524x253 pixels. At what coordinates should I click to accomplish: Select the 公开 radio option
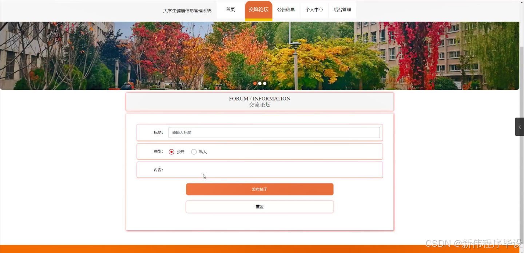(171, 152)
